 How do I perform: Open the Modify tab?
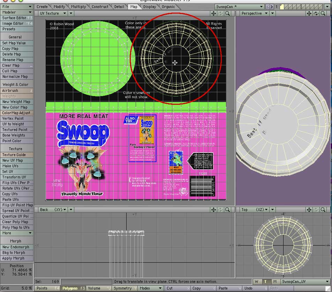(59, 7)
